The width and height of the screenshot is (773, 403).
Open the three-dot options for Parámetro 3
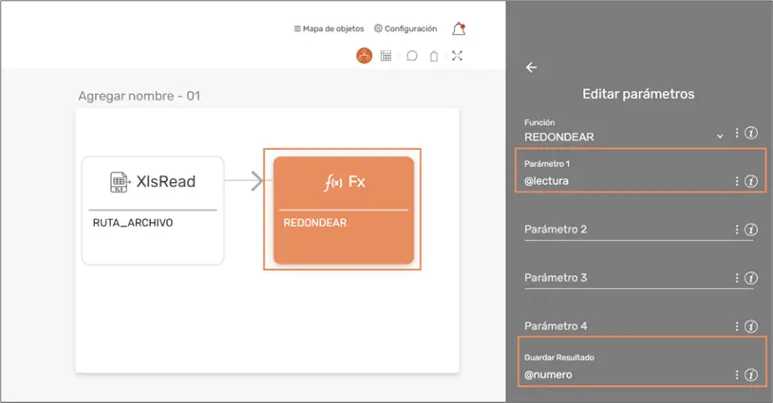737,278
